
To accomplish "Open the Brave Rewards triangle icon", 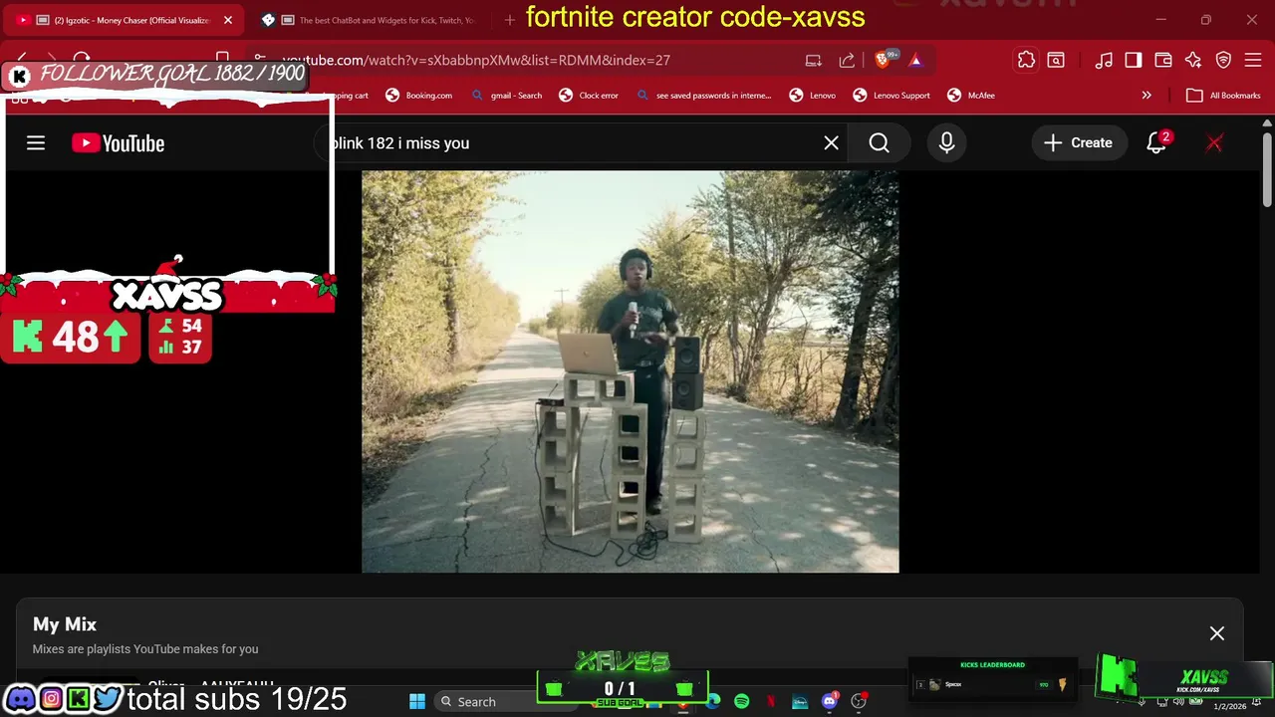I will 915,60.
